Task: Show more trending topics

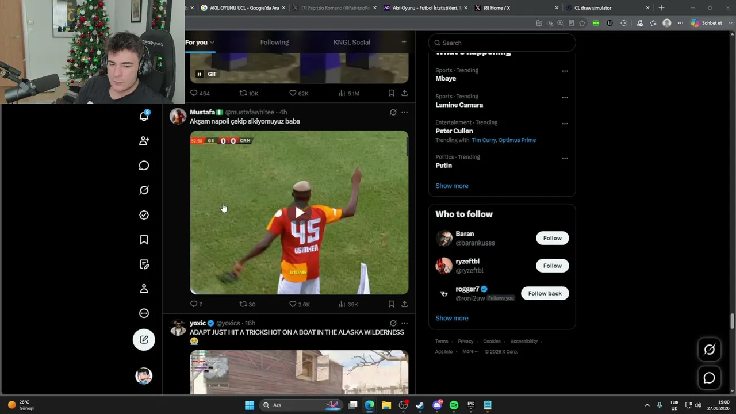Action: (452, 186)
